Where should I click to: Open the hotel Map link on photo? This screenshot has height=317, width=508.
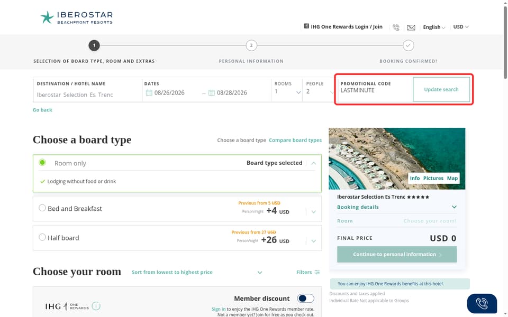[452, 178]
